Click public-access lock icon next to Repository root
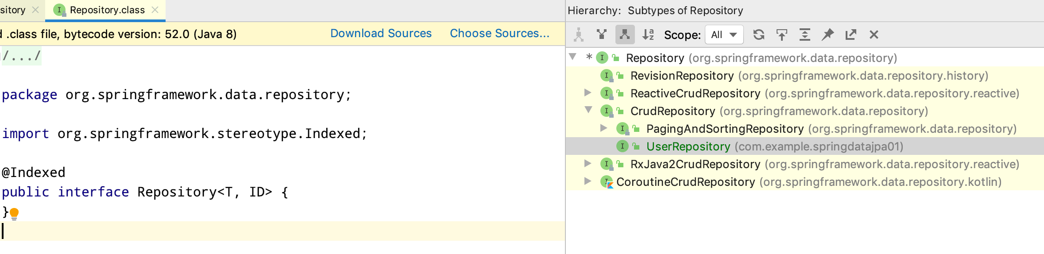 [x=615, y=58]
